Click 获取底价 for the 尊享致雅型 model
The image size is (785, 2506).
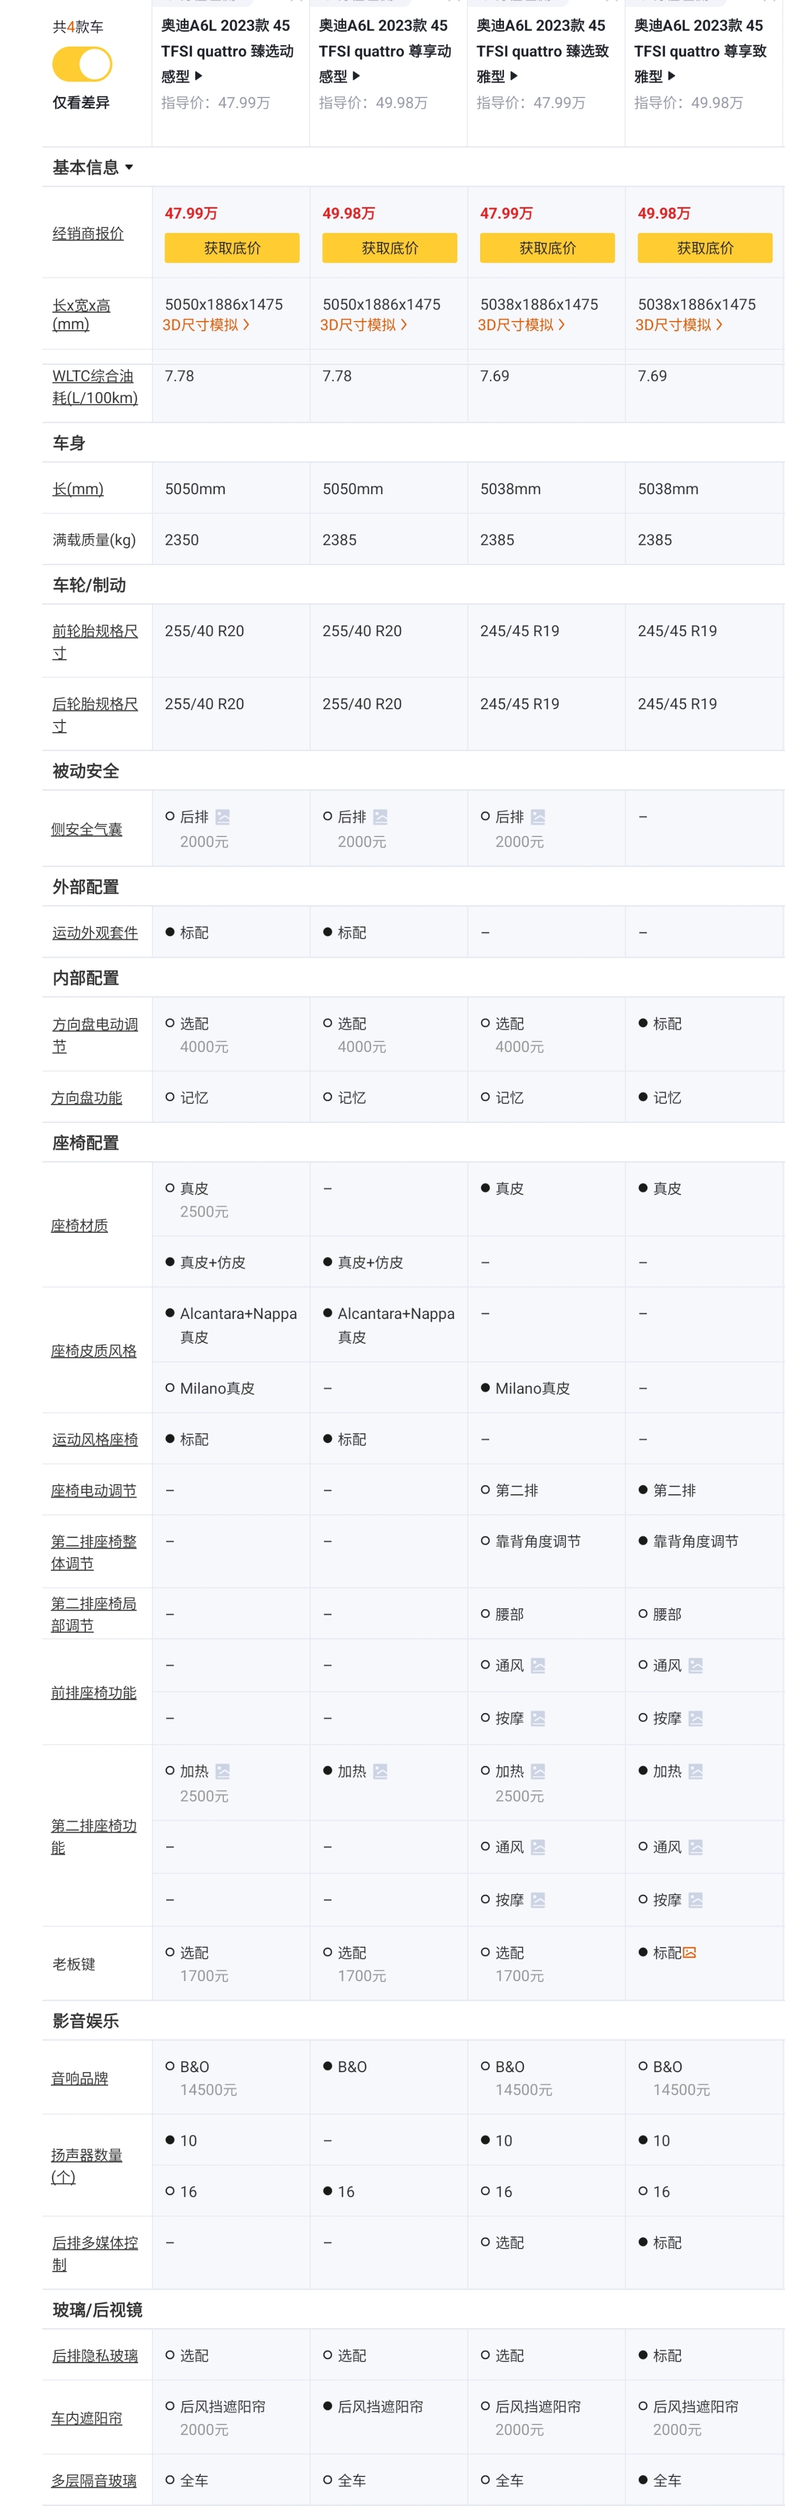(x=704, y=248)
